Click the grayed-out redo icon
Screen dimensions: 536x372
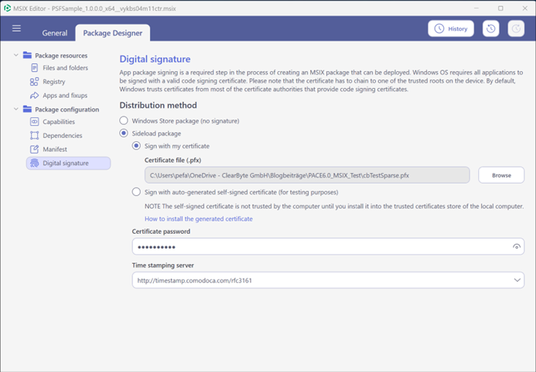tap(516, 29)
